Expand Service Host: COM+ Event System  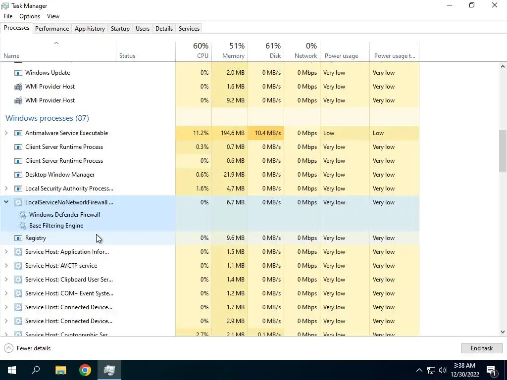point(6,293)
